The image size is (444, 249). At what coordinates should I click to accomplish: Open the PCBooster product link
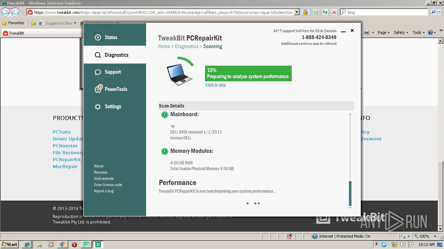(x=65, y=146)
